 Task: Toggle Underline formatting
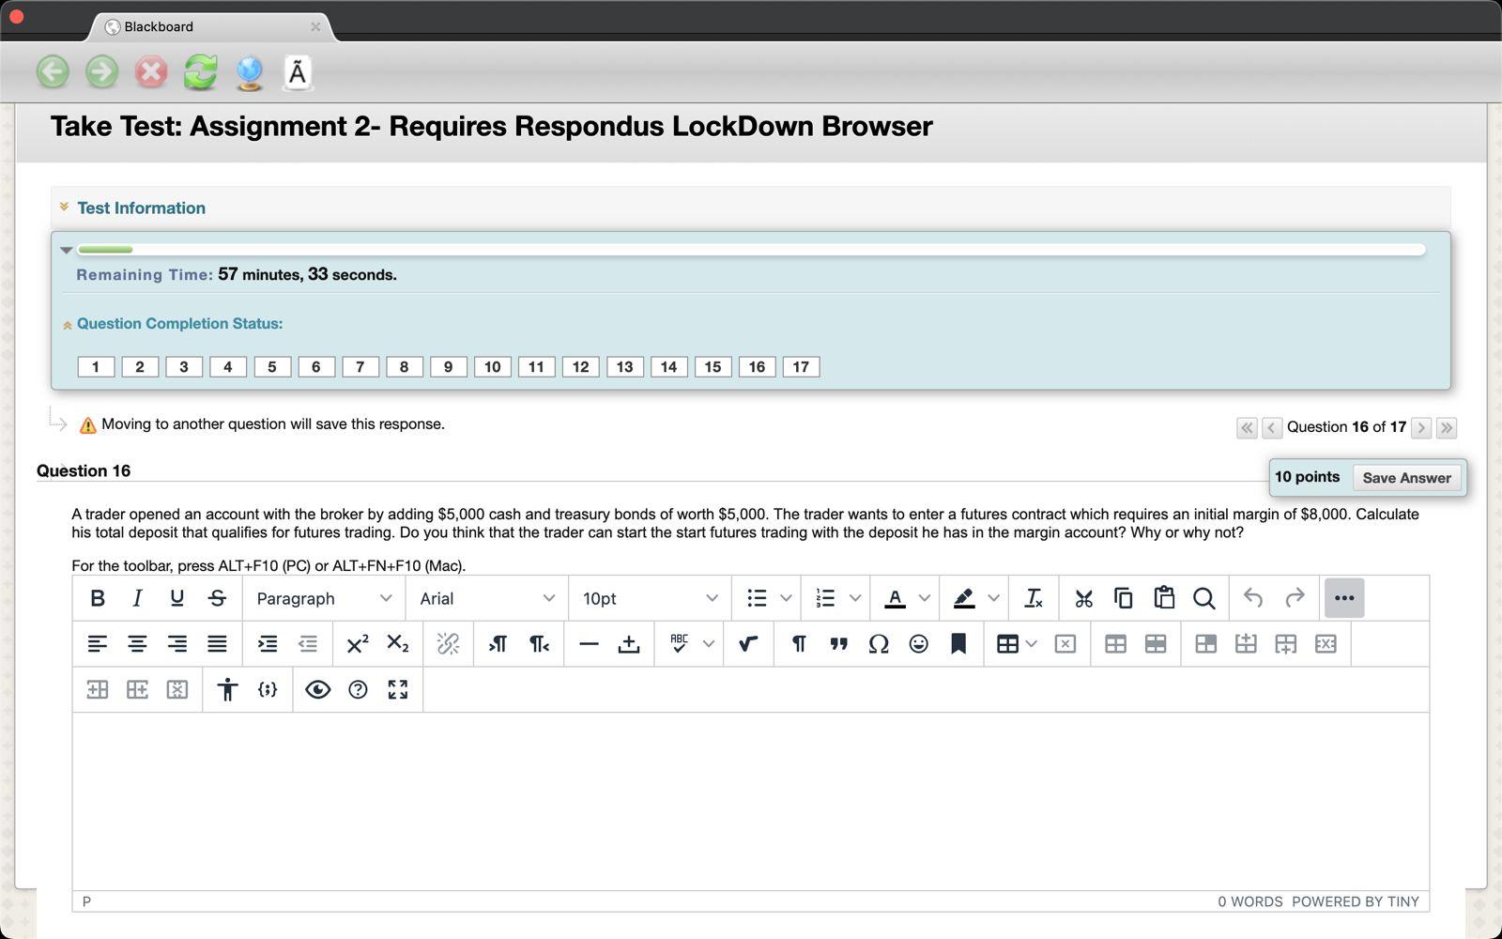pos(176,598)
